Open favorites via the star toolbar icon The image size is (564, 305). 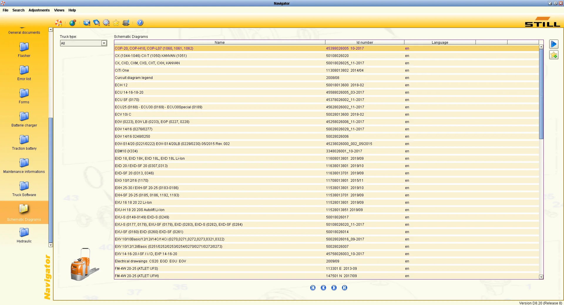[116, 23]
